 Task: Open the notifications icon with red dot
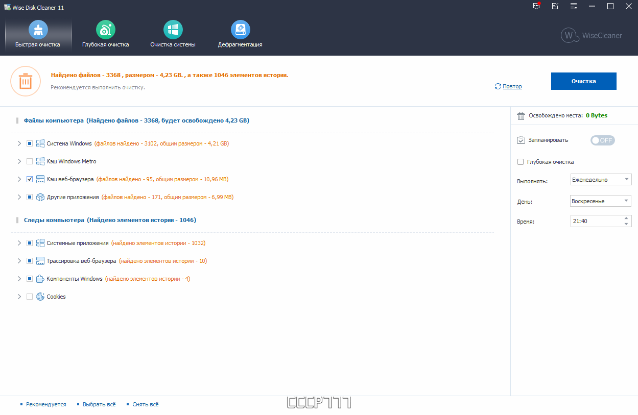coord(537,6)
